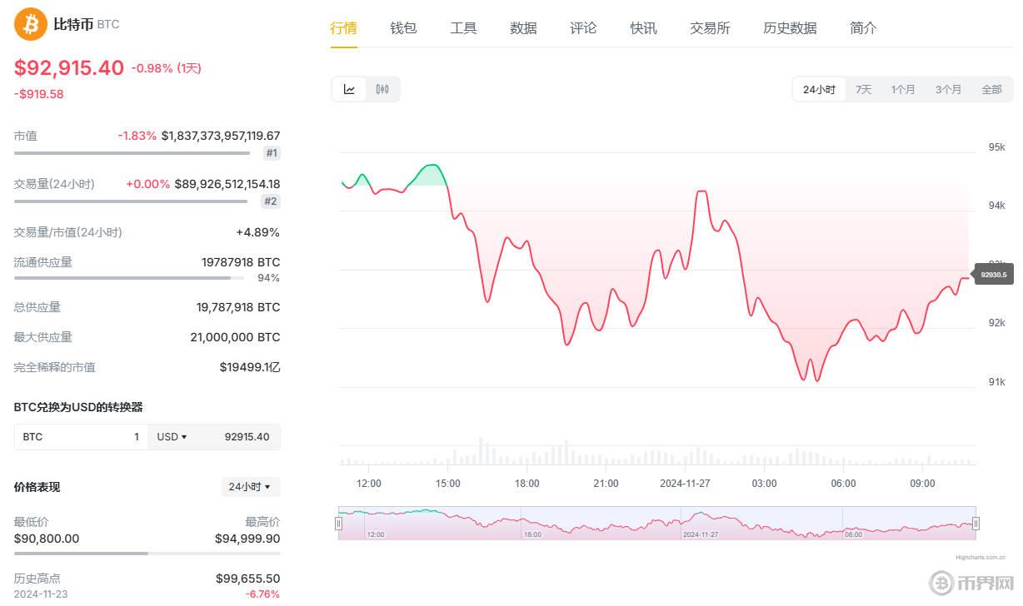The image size is (1023, 606).
Task: Switch to the 数据 tab
Action: click(523, 27)
